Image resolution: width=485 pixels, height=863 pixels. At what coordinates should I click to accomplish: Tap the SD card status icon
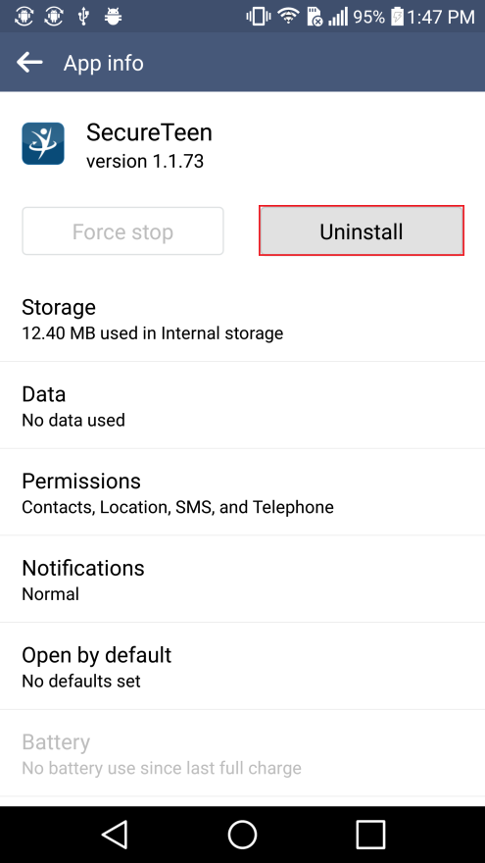(314, 17)
